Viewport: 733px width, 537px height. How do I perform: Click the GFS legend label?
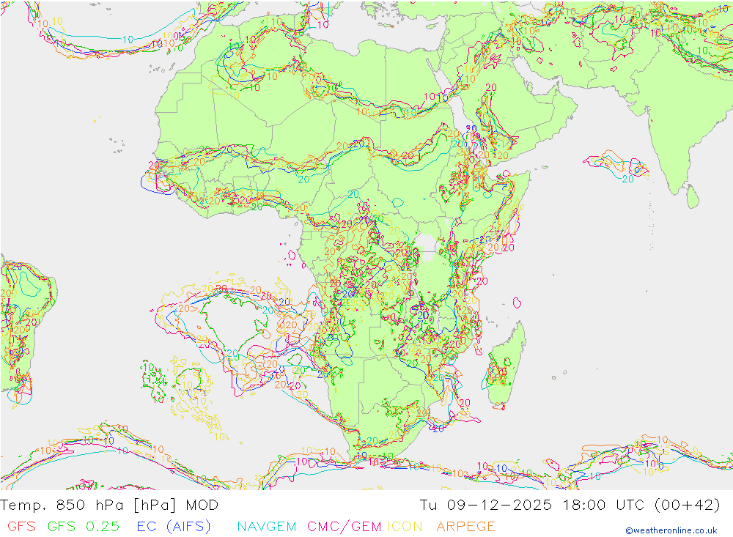click(21, 526)
